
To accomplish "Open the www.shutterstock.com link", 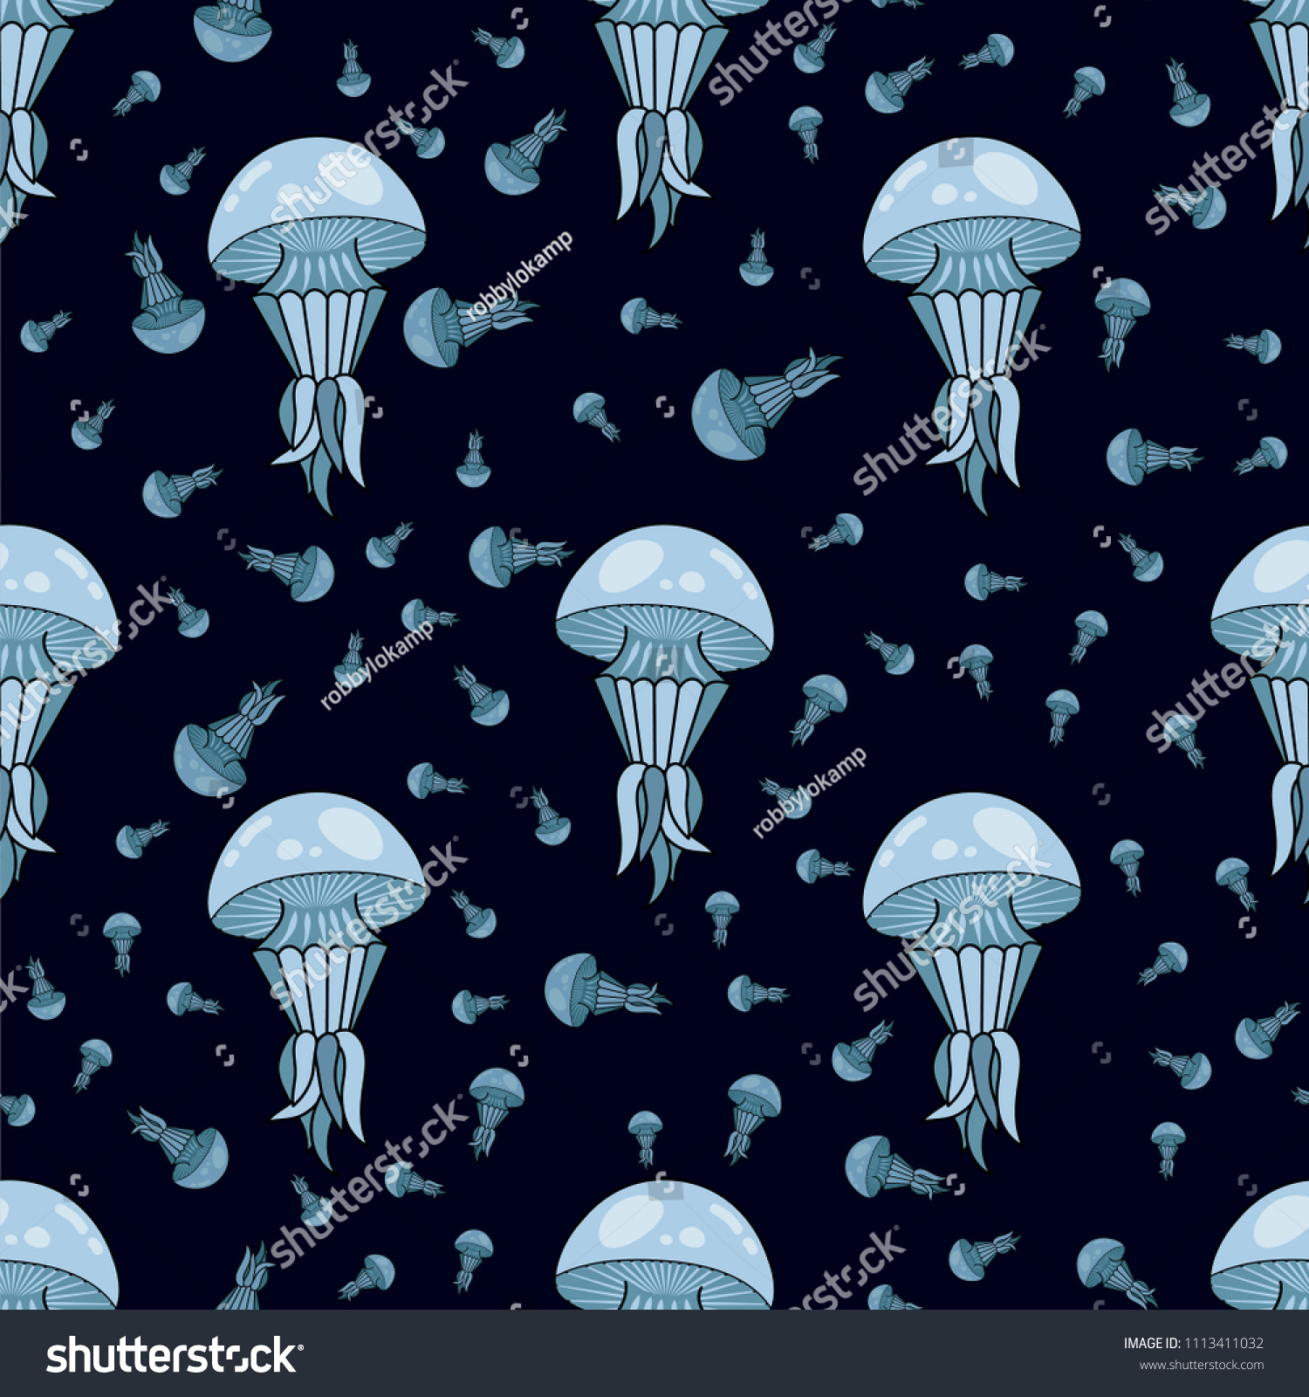I will [1201, 1365].
